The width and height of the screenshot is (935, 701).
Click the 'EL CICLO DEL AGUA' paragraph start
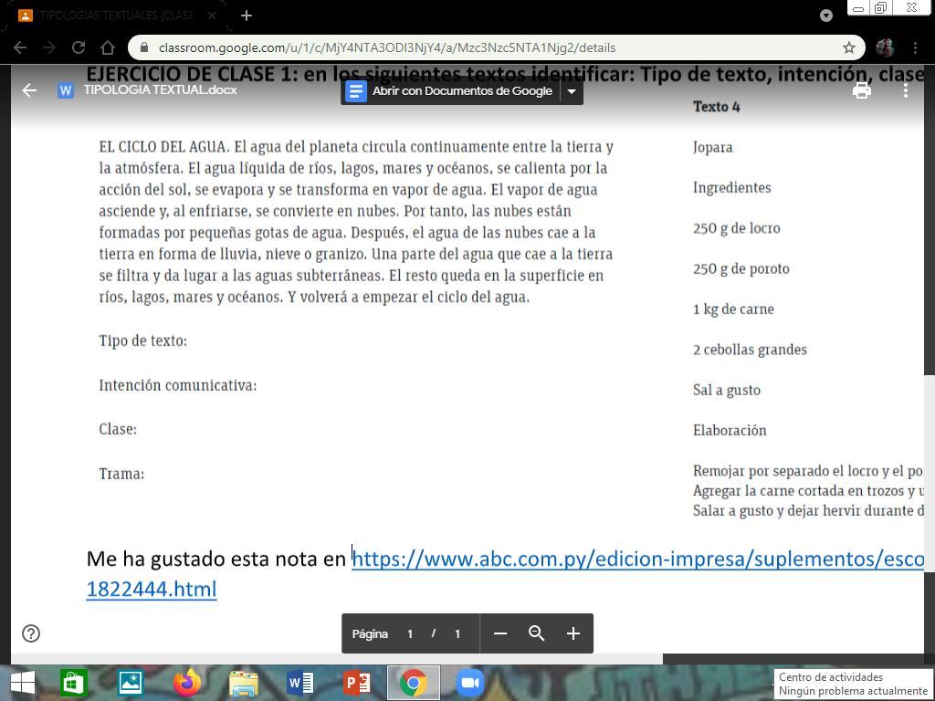point(163,147)
